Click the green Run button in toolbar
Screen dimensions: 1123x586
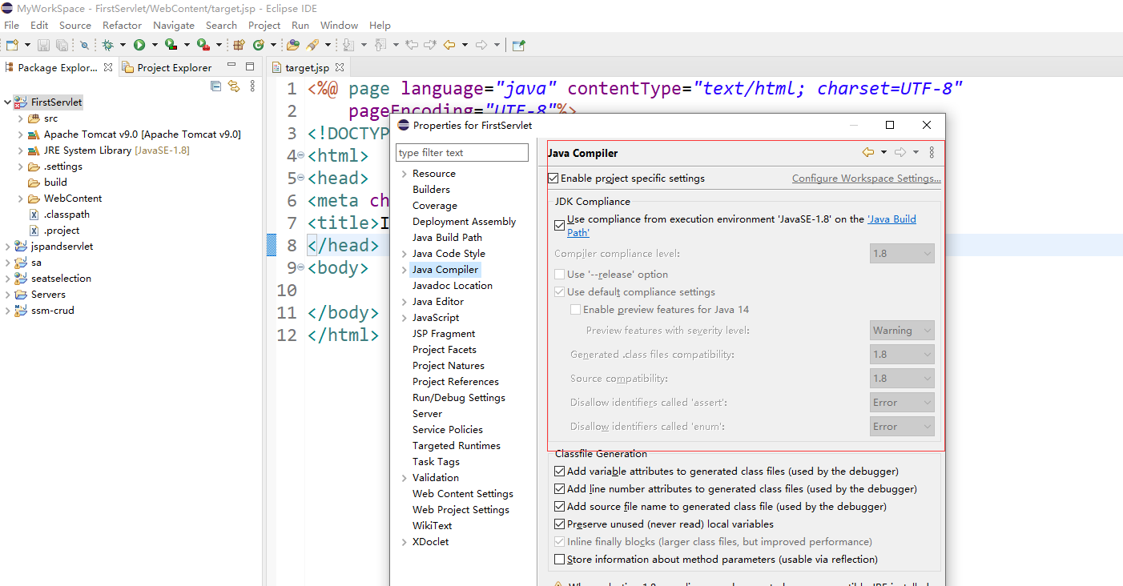139,46
